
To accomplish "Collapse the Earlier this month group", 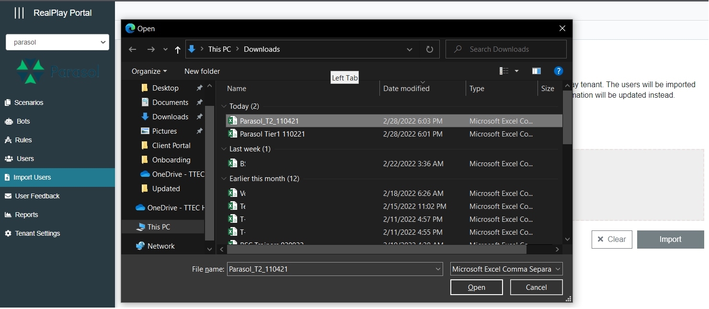I will [x=224, y=179].
